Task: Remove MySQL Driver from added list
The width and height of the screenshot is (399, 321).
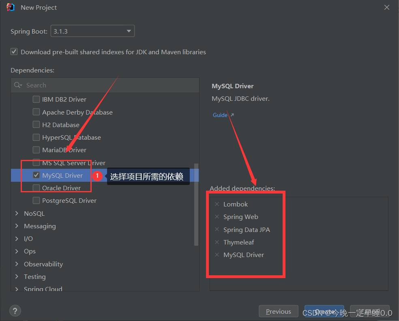Action: pyautogui.click(x=217, y=255)
